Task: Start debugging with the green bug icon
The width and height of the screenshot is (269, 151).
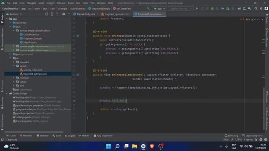Action: coord(212,8)
